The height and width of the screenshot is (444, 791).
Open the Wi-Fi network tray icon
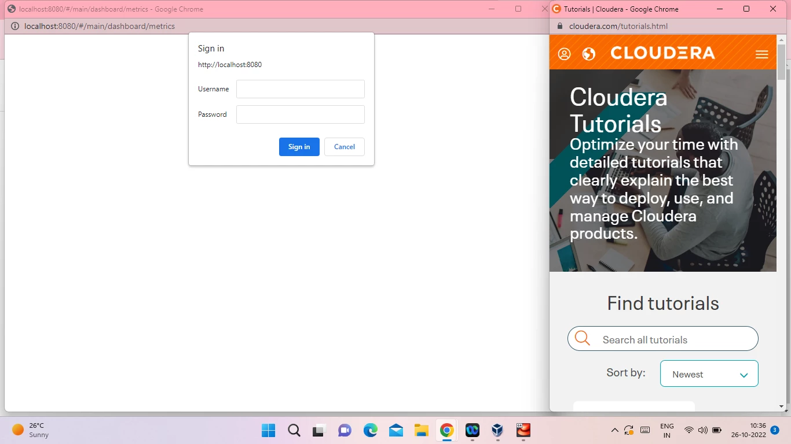[x=689, y=430]
